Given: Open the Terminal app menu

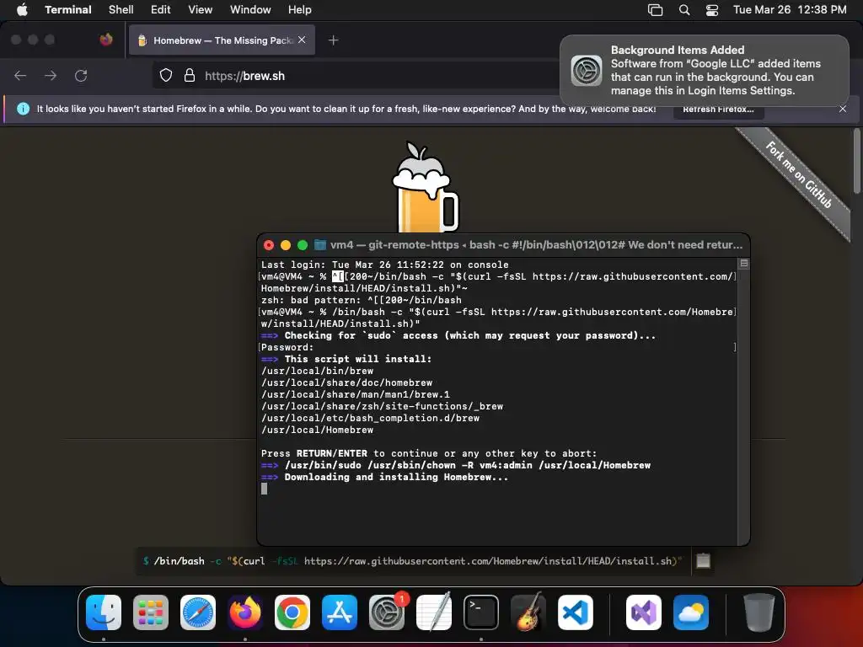Looking at the screenshot, I should coord(68,10).
